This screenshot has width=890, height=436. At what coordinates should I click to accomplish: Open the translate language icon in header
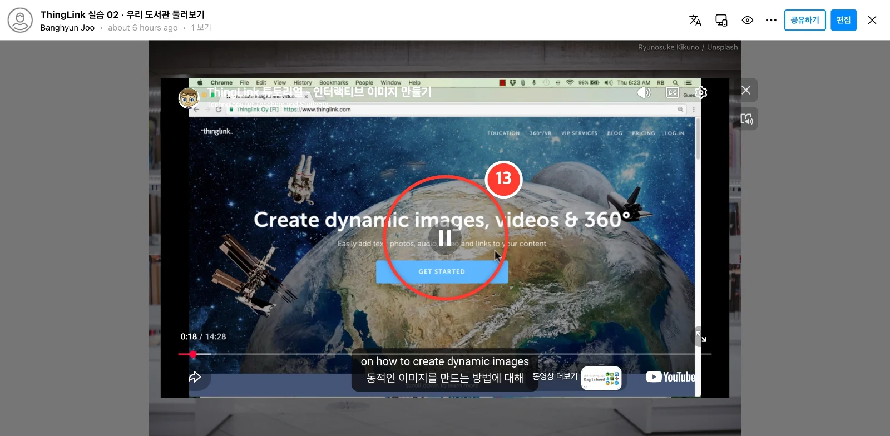(695, 20)
